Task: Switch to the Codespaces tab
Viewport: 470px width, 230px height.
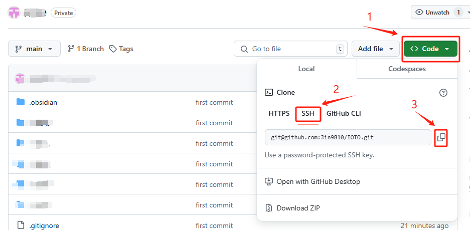Action: pyautogui.click(x=407, y=69)
